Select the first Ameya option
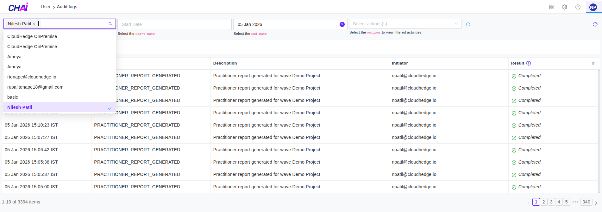The height and width of the screenshot is (212, 602). pos(60,57)
